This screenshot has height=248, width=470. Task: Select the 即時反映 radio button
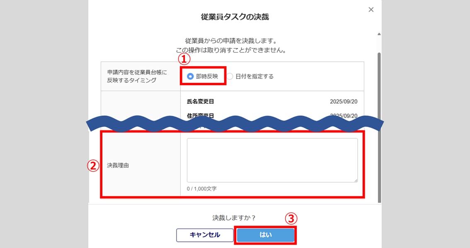point(191,76)
